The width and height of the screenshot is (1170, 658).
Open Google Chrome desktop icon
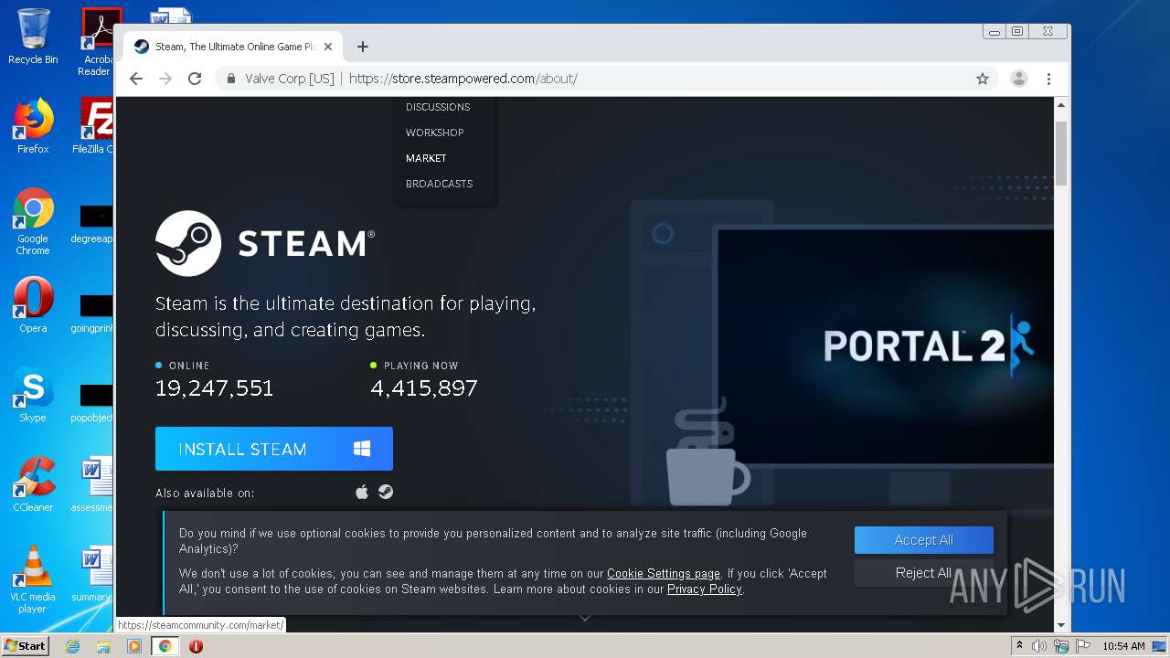click(x=33, y=221)
